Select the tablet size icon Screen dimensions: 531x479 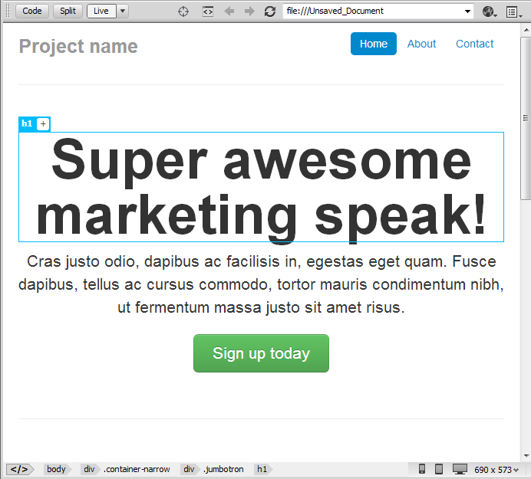click(x=439, y=469)
